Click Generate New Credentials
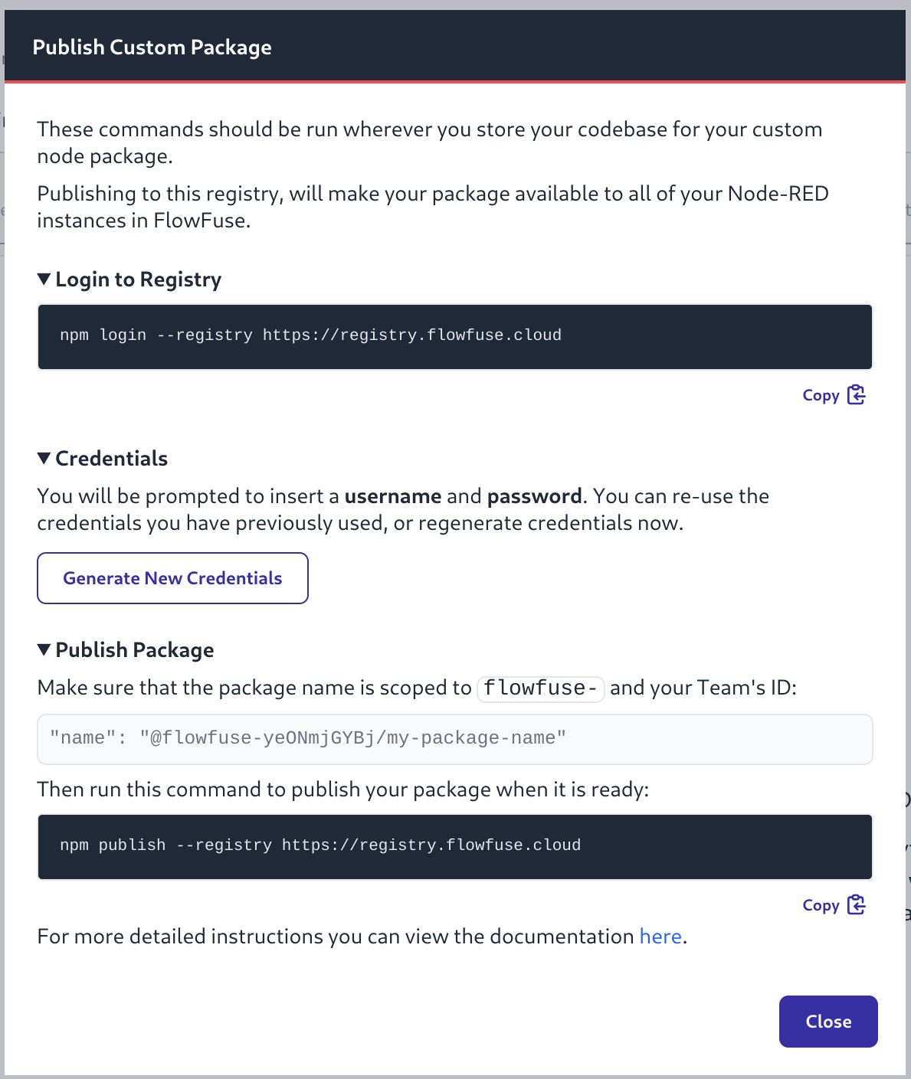The width and height of the screenshot is (911, 1079). (x=172, y=578)
